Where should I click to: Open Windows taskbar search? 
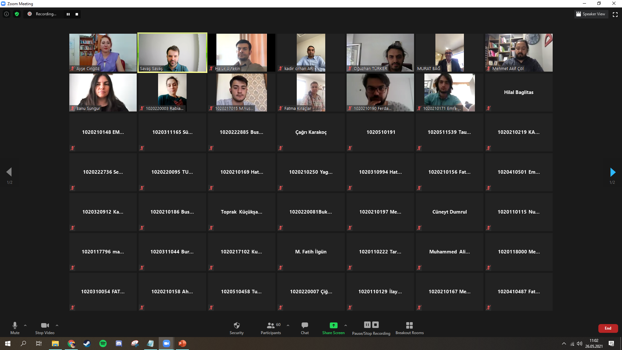point(23,344)
